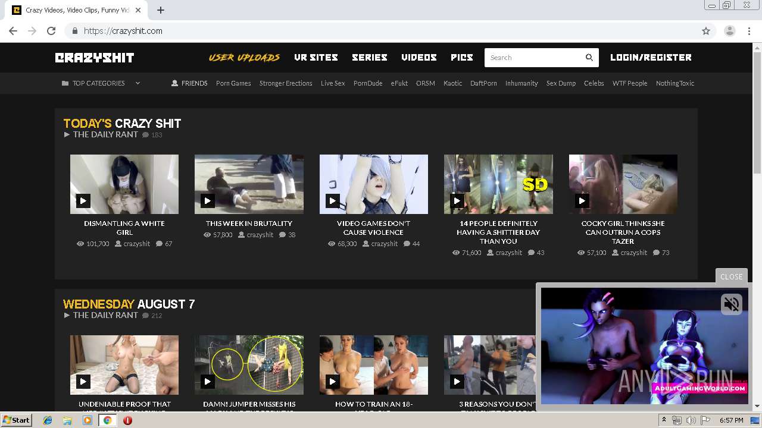Unmute the popup video with the speaker icon

click(732, 304)
